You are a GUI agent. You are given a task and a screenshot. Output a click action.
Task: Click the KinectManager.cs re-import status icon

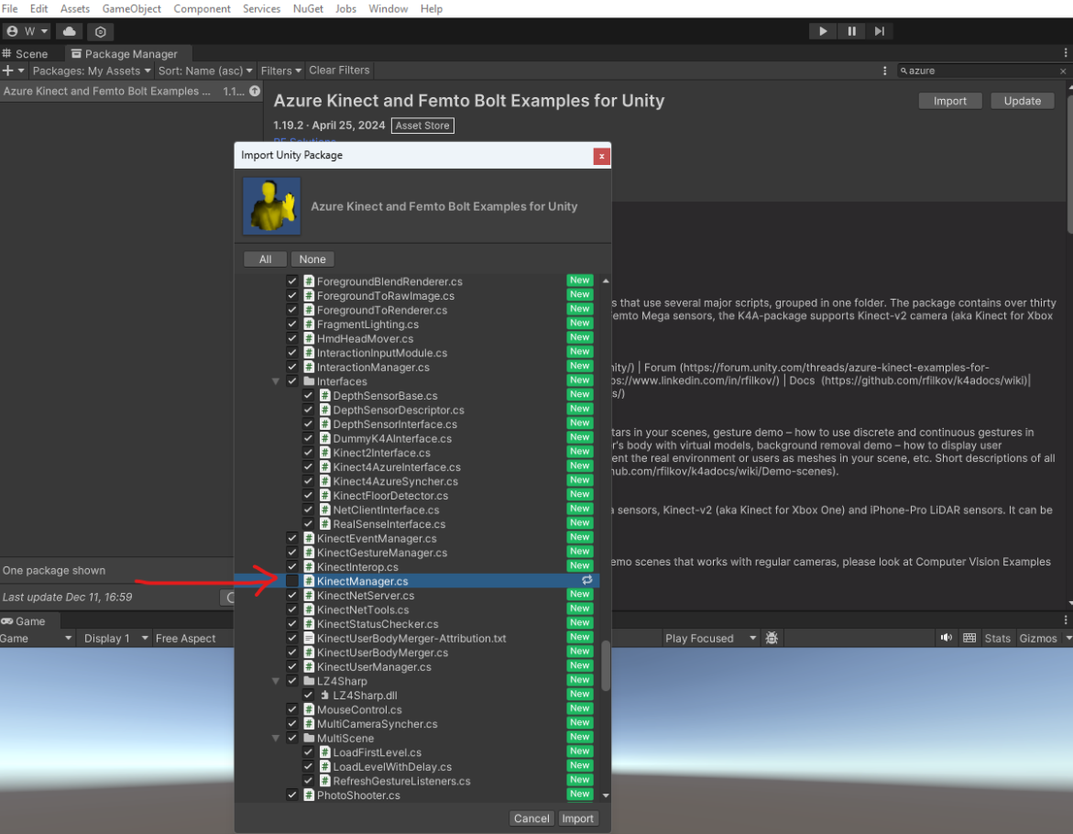[586, 580]
